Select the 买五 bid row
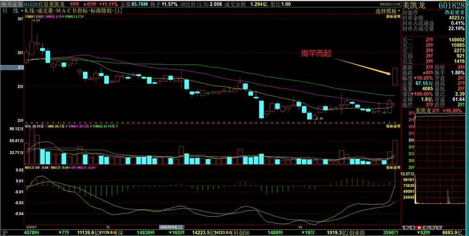 (x=434, y=61)
